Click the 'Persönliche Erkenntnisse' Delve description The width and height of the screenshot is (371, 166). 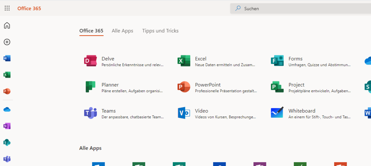pos(133,65)
